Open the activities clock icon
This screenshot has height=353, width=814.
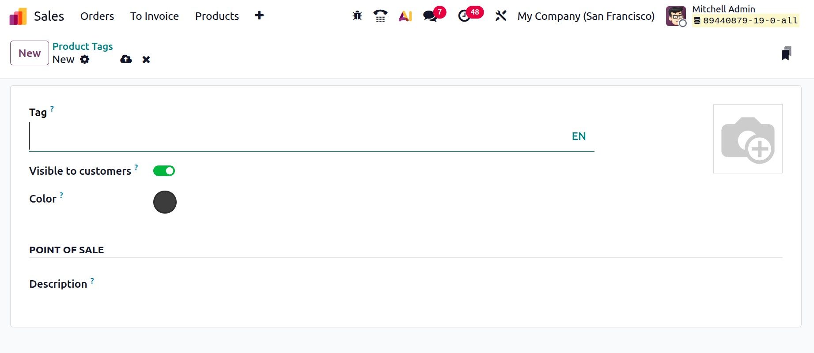464,16
